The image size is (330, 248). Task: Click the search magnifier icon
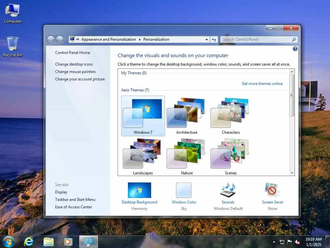click(294, 39)
